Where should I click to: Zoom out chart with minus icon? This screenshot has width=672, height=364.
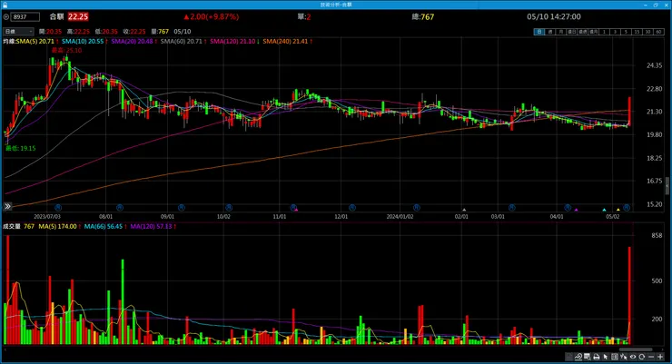(651, 357)
